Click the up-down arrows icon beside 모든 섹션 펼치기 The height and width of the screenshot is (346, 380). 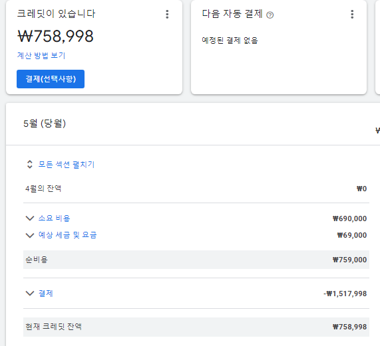[x=29, y=164]
